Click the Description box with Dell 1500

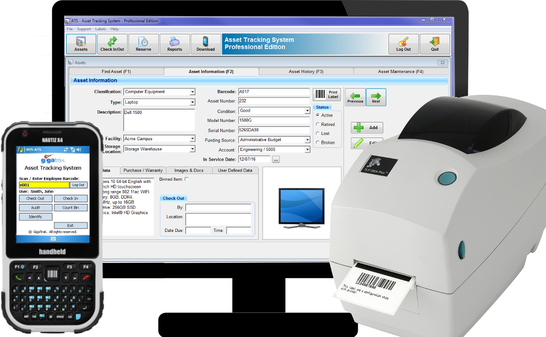click(159, 120)
